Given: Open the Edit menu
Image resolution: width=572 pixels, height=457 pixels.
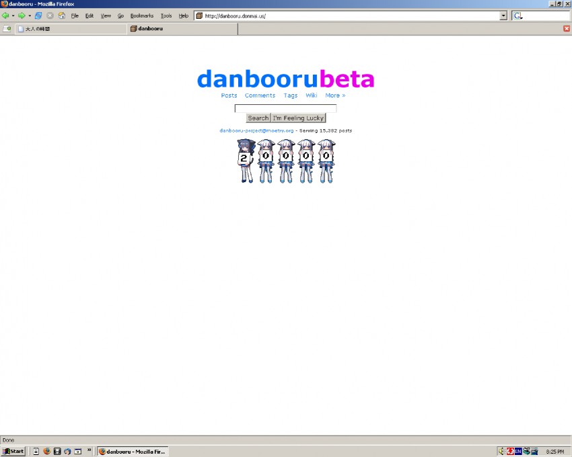Looking at the screenshot, I should (x=90, y=16).
